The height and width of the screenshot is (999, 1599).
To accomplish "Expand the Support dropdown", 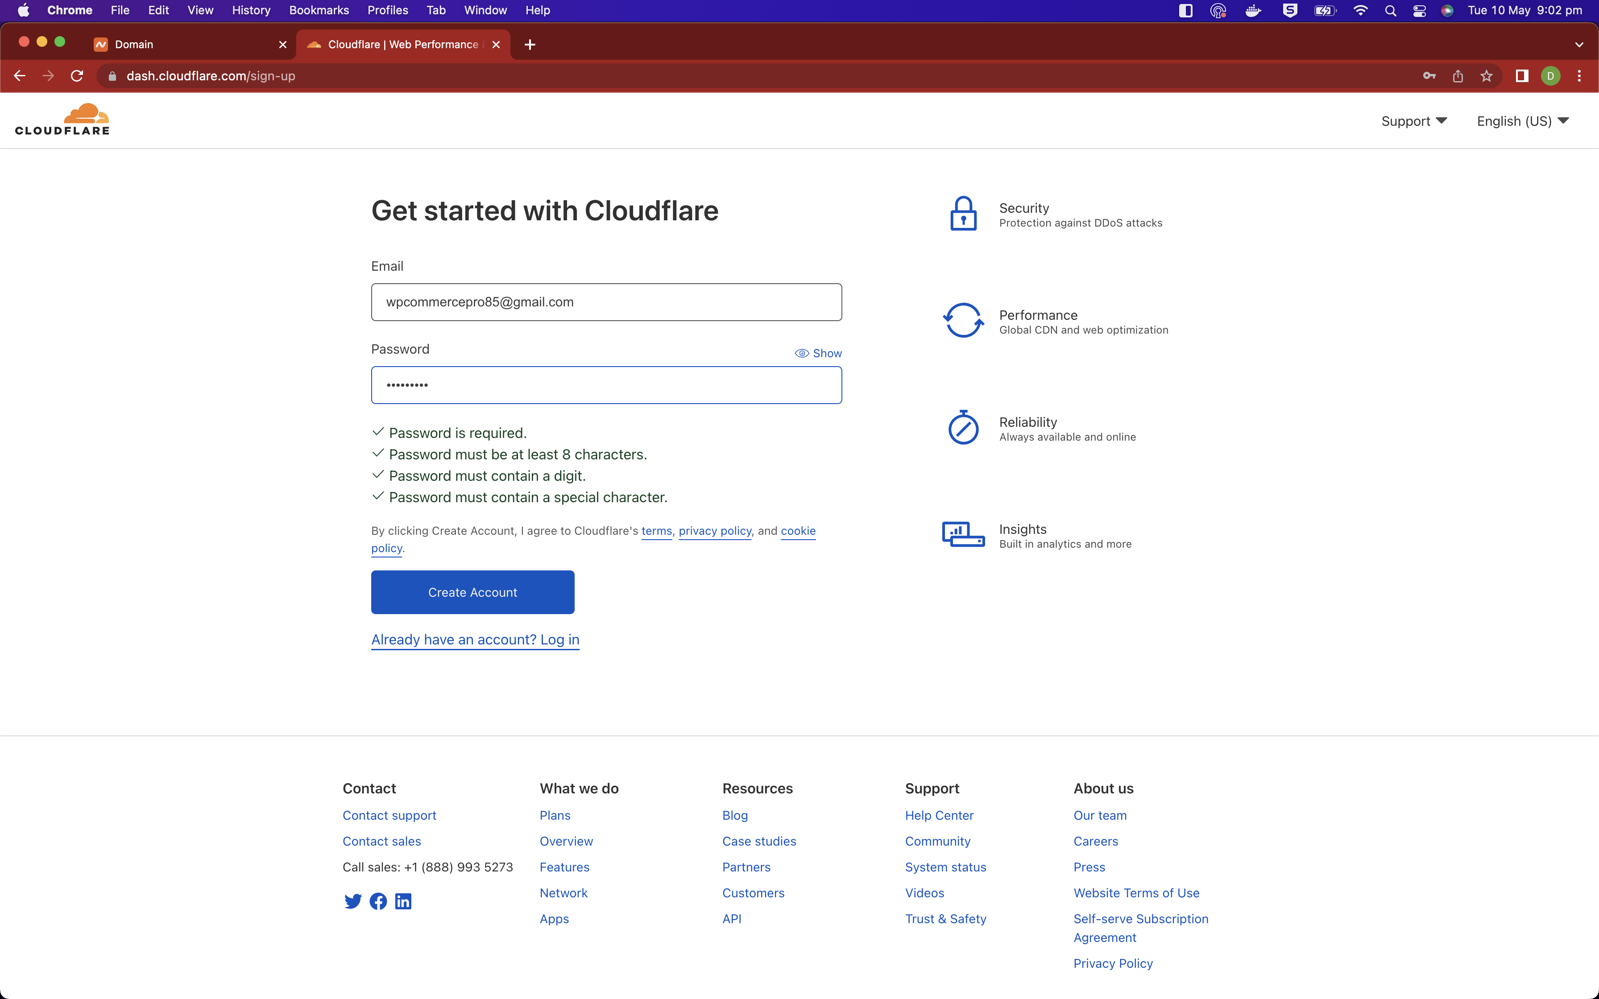I will 1414,121.
